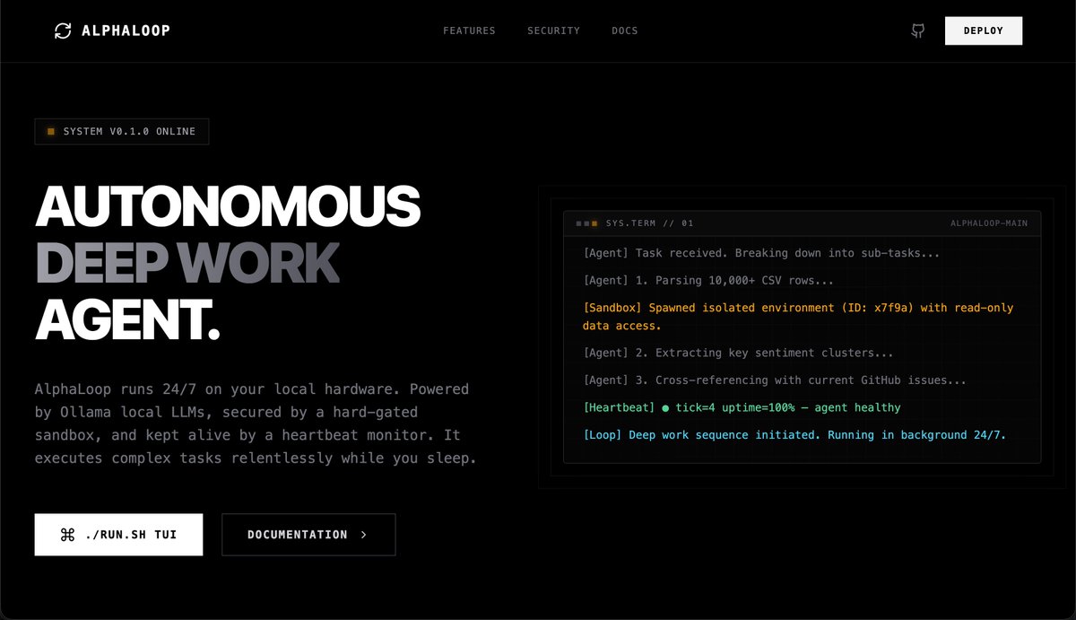Click the ./RUN.SH TUI button
1076x620 pixels.
118,535
